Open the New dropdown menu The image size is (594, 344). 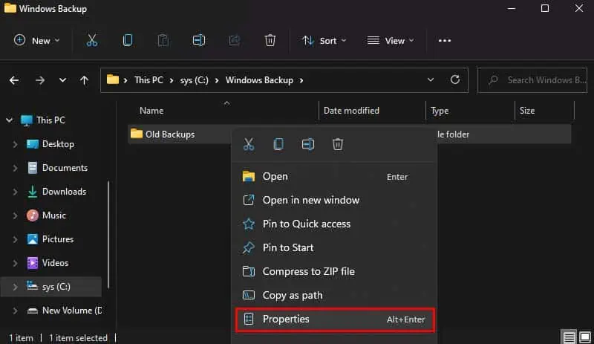pyautogui.click(x=36, y=40)
